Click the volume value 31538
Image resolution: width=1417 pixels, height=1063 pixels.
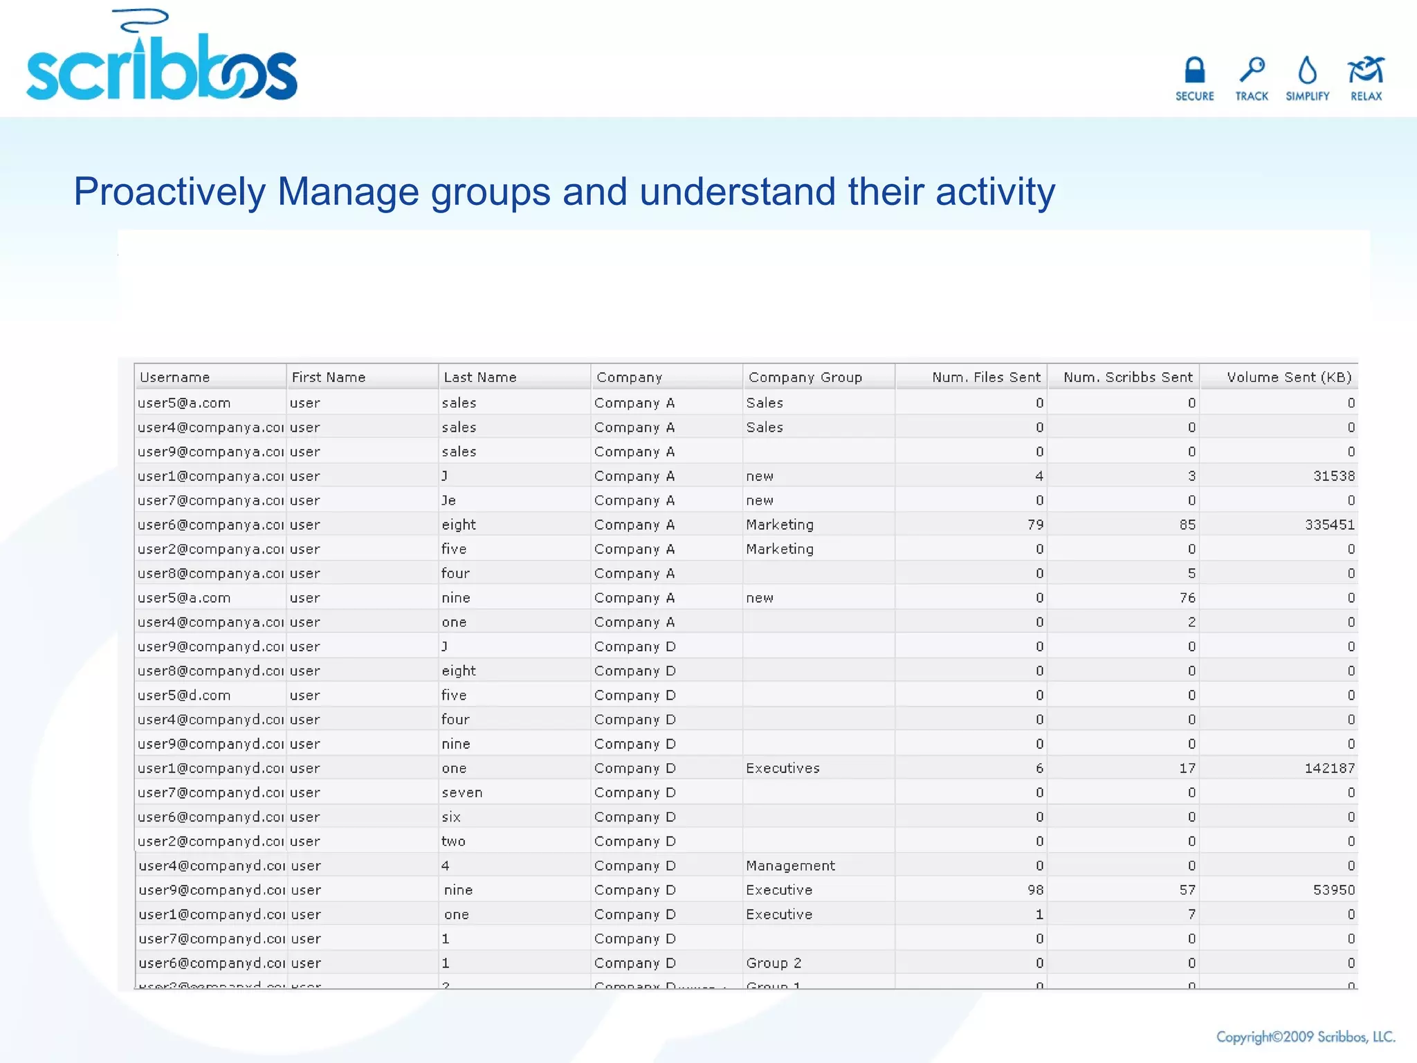point(1334,476)
